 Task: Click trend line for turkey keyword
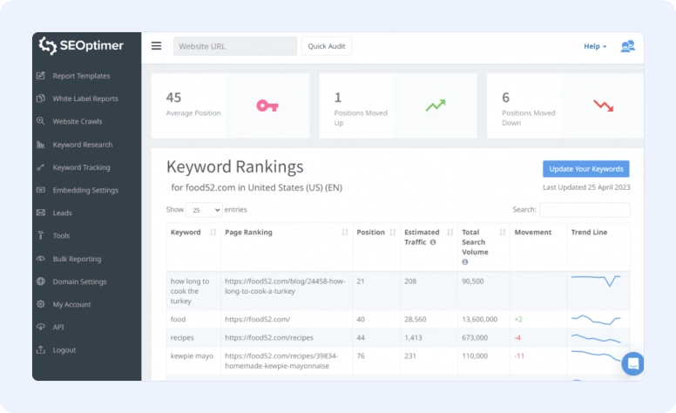pyautogui.click(x=596, y=281)
